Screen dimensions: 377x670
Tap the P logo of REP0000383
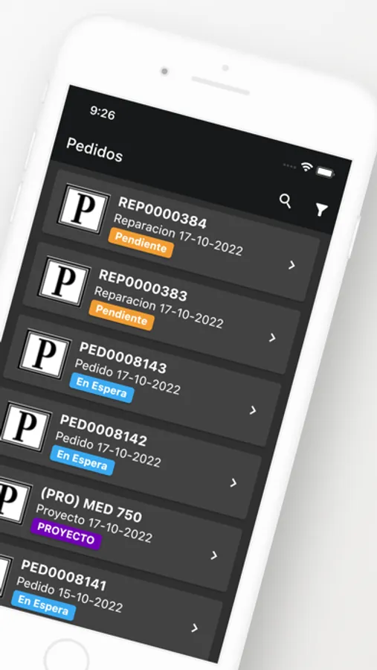[64, 281]
